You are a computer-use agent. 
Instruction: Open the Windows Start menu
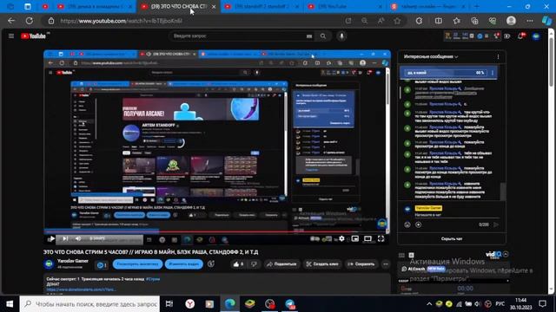pyautogui.click(x=10, y=304)
